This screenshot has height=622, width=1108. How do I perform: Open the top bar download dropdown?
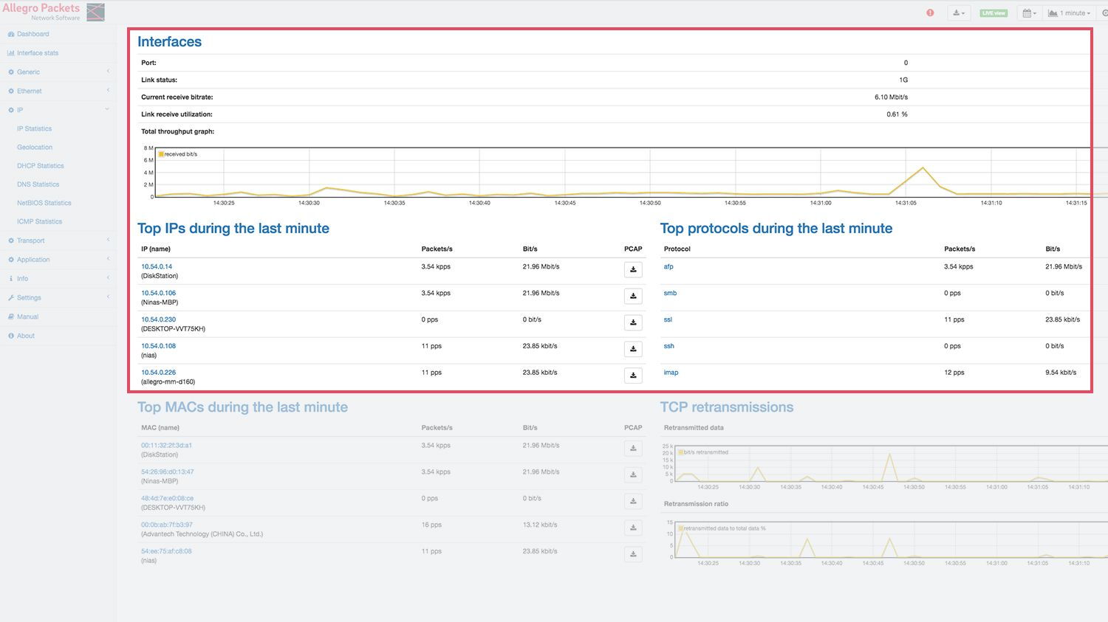[959, 13]
